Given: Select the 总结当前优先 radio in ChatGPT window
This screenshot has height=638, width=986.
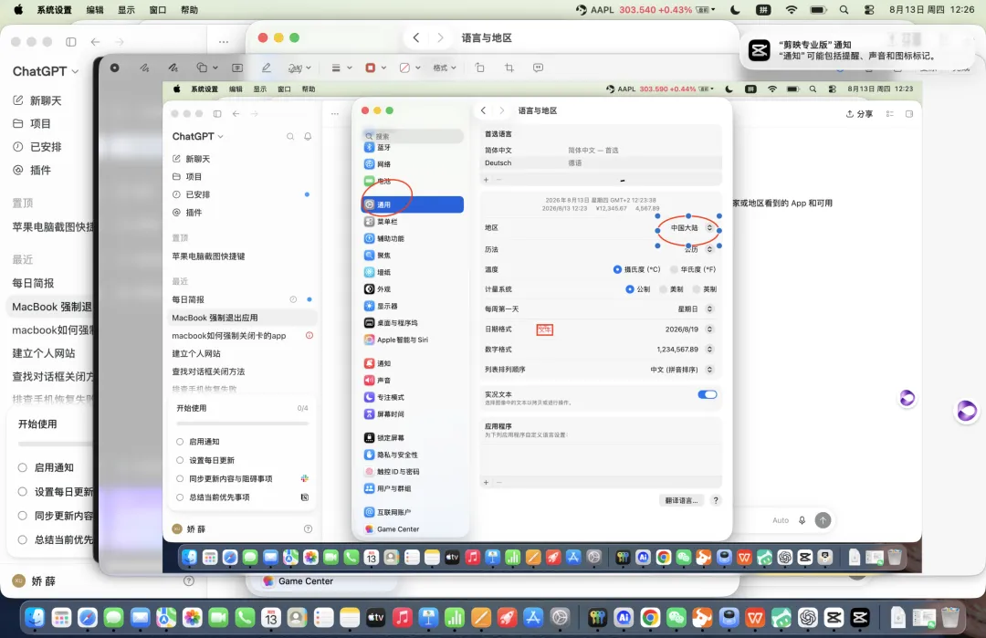Looking at the screenshot, I should click(23, 539).
